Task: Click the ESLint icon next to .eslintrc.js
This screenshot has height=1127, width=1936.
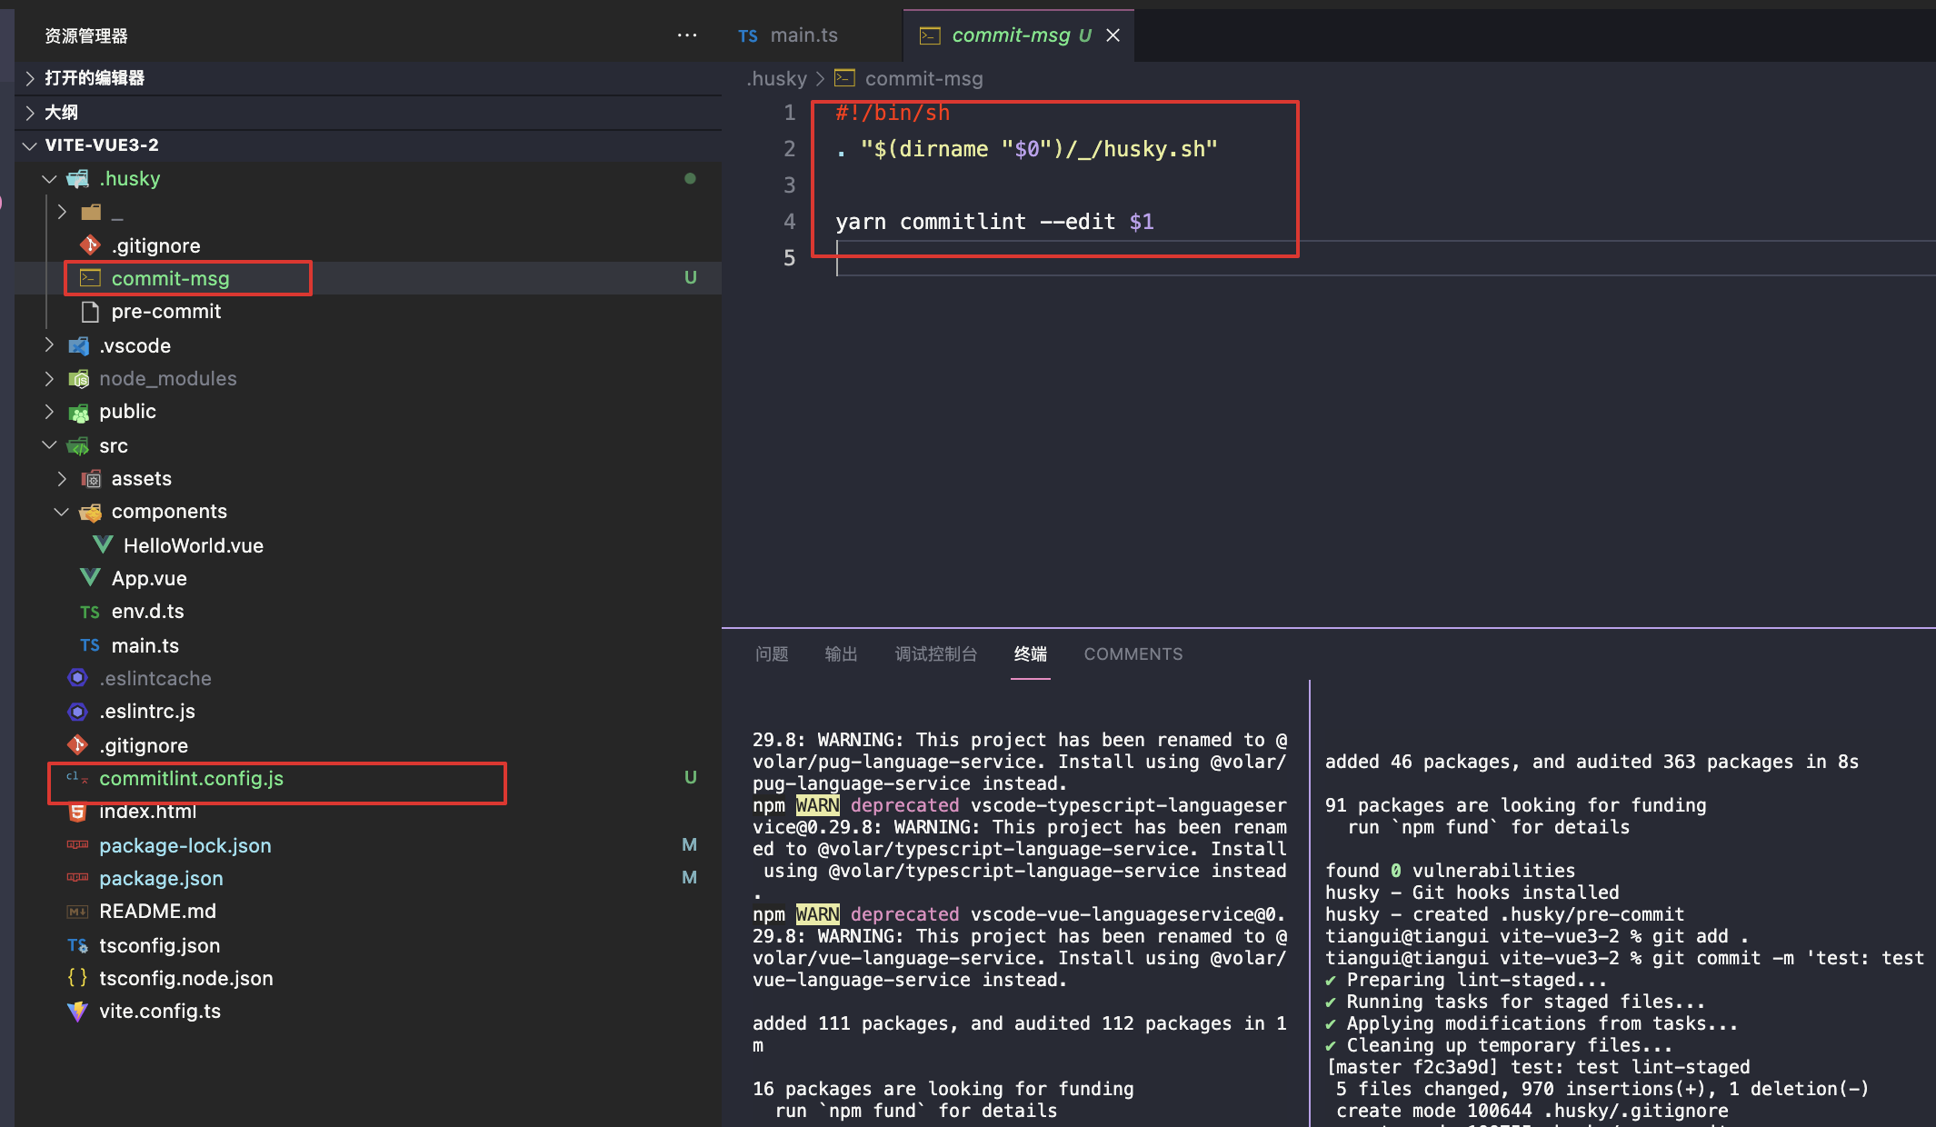Action: pyautogui.click(x=78, y=712)
